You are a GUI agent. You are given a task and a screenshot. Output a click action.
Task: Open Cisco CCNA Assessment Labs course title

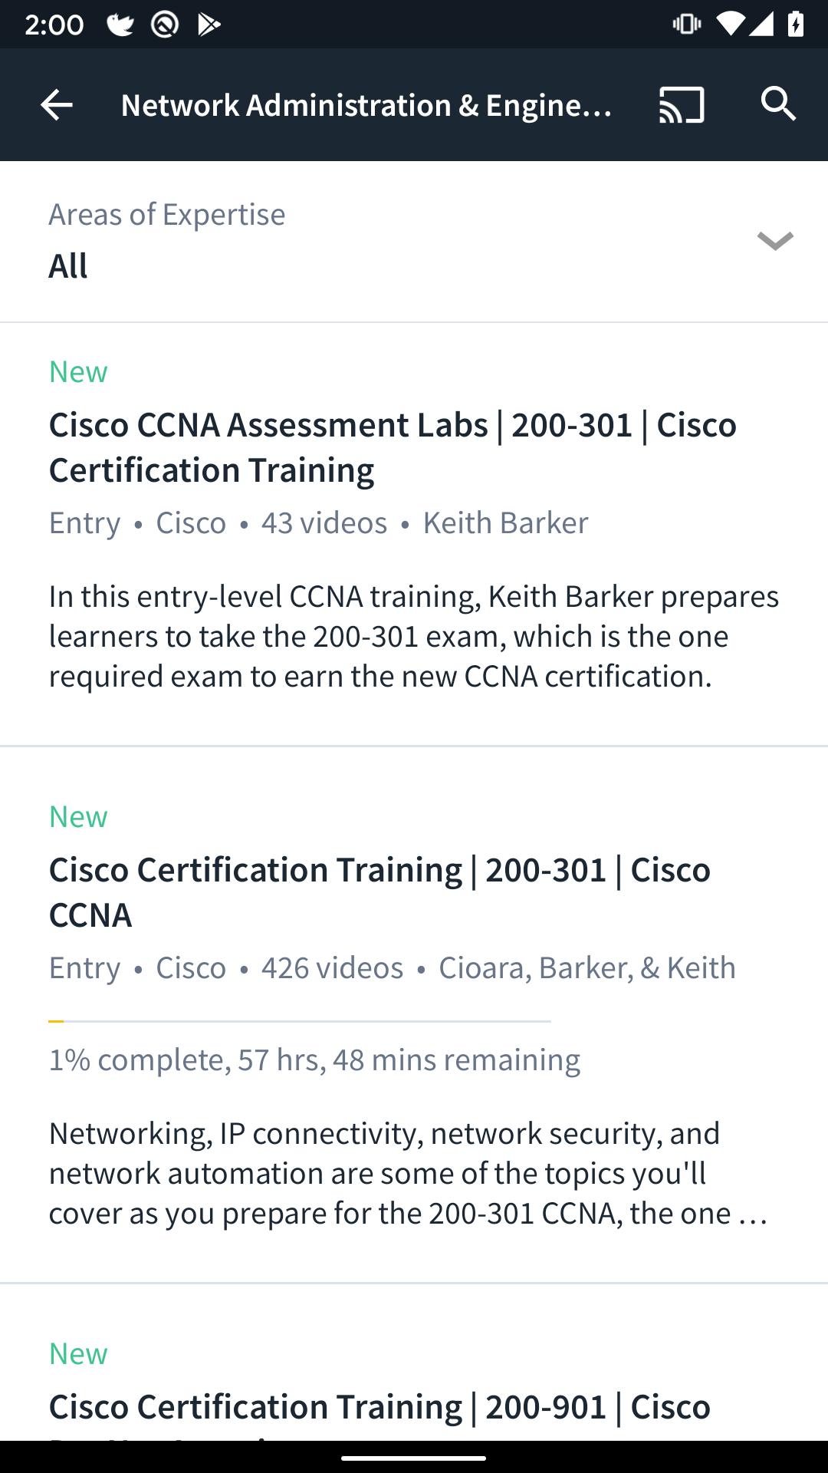click(x=393, y=447)
